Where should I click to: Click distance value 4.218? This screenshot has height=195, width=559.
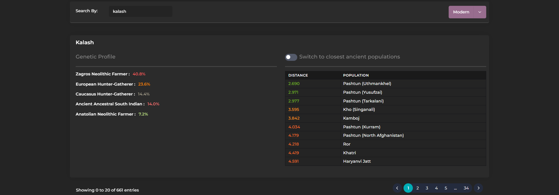(x=293, y=144)
